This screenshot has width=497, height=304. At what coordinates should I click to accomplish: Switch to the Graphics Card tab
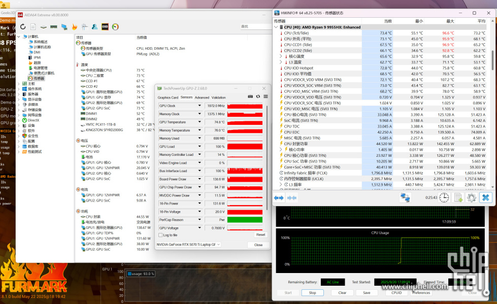click(168, 97)
